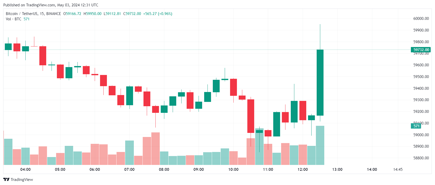Select the Bitcoin / TetherUS symbol title
Screen dimensions: 435x185
[33, 14]
